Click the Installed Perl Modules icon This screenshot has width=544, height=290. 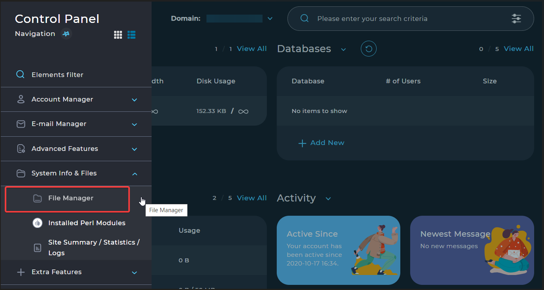coord(37,223)
